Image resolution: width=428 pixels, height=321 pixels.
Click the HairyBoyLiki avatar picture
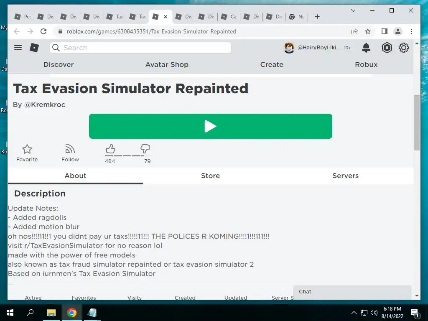click(x=289, y=48)
